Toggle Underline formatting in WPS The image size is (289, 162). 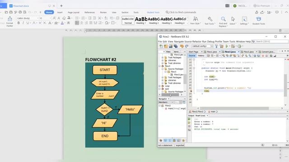(x=28, y=23)
